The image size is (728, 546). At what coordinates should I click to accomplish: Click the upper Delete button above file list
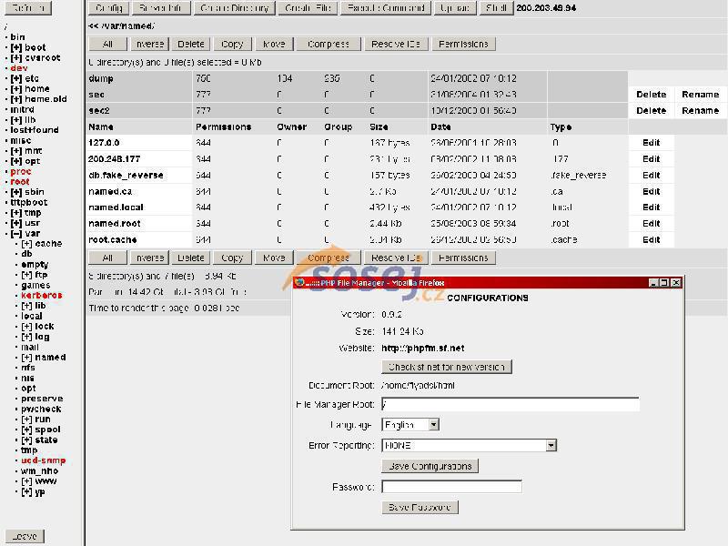tap(191, 44)
